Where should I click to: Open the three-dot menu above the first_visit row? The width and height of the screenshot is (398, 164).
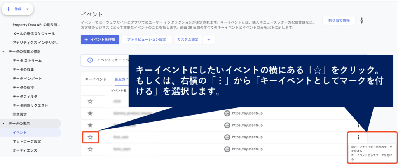click(358, 125)
